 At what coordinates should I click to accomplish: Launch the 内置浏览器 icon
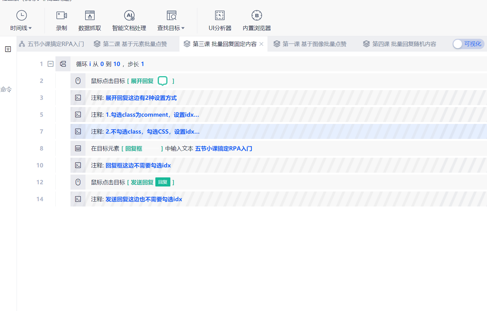[257, 15]
